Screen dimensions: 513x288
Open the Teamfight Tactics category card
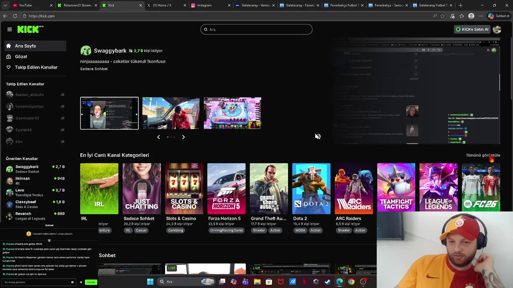(x=396, y=187)
